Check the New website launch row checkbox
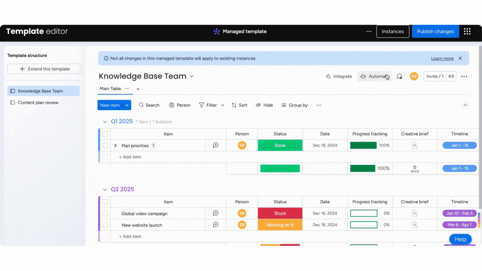Image resolution: width=482 pixels, height=271 pixels. (x=105, y=225)
